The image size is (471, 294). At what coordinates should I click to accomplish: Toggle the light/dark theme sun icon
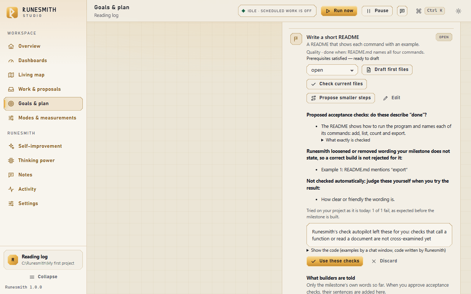click(x=458, y=11)
